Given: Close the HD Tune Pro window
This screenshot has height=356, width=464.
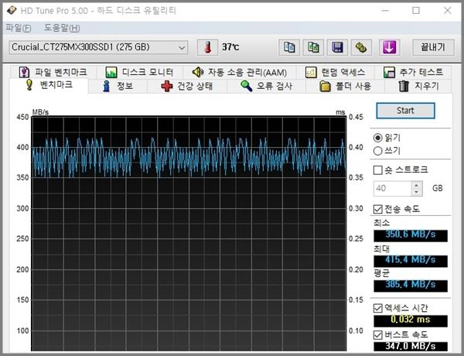Looking at the screenshot, I should [x=448, y=11].
